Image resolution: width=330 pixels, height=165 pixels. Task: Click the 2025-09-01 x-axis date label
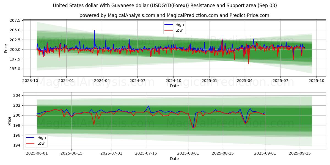click(x=265, y=154)
